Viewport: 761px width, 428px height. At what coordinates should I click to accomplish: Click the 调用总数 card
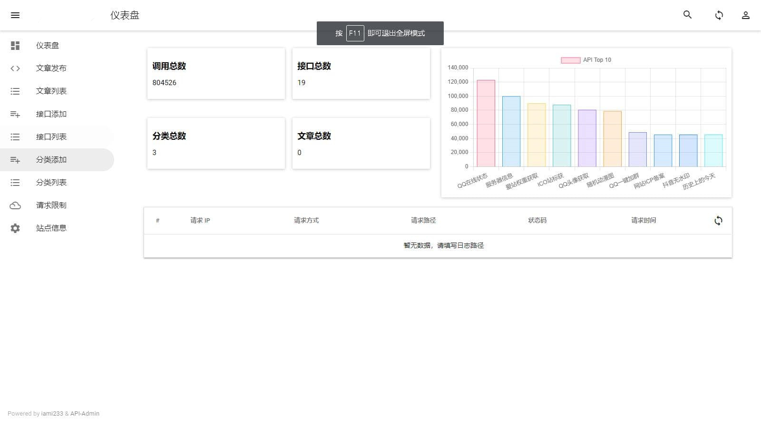(x=216, y=73)
